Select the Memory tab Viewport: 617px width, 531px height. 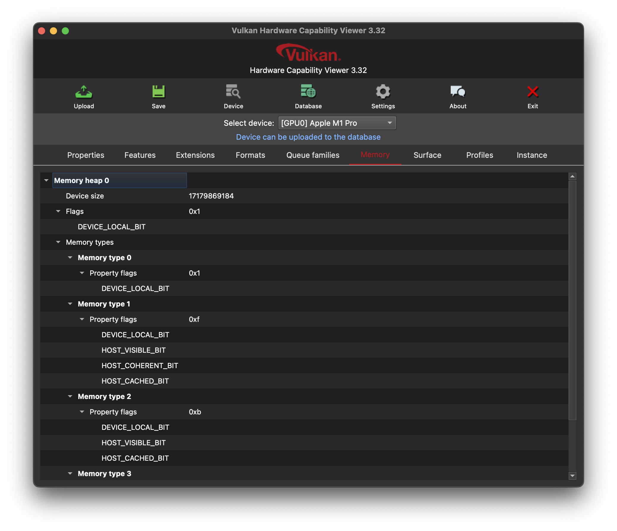[x=375, y=155]
